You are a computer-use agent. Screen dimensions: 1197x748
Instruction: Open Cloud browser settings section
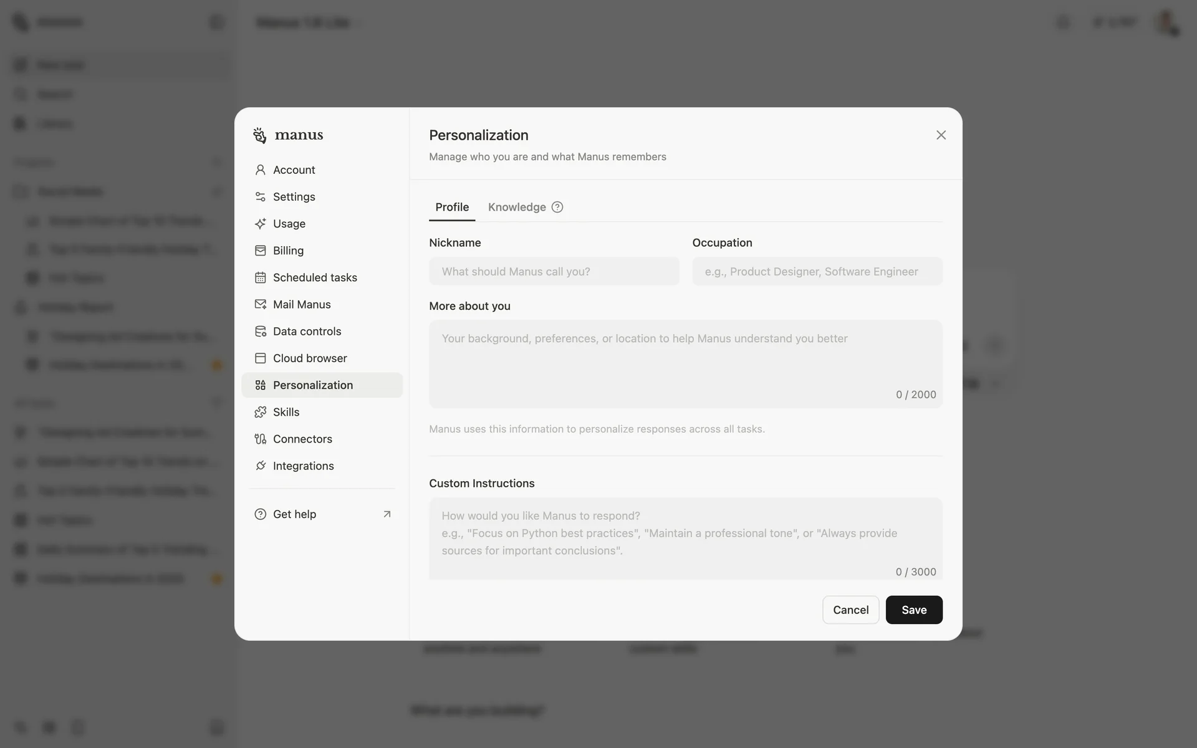310,358
